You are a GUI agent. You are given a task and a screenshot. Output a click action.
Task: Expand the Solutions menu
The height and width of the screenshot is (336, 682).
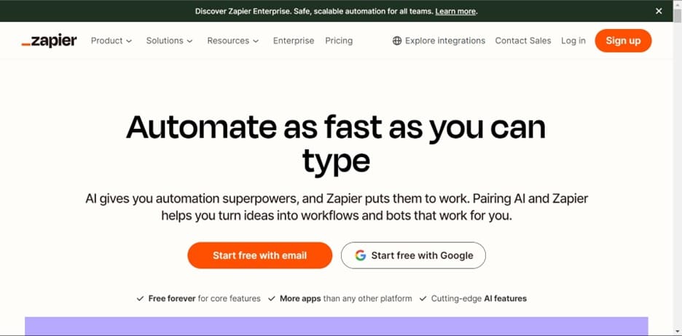point(169,41)
